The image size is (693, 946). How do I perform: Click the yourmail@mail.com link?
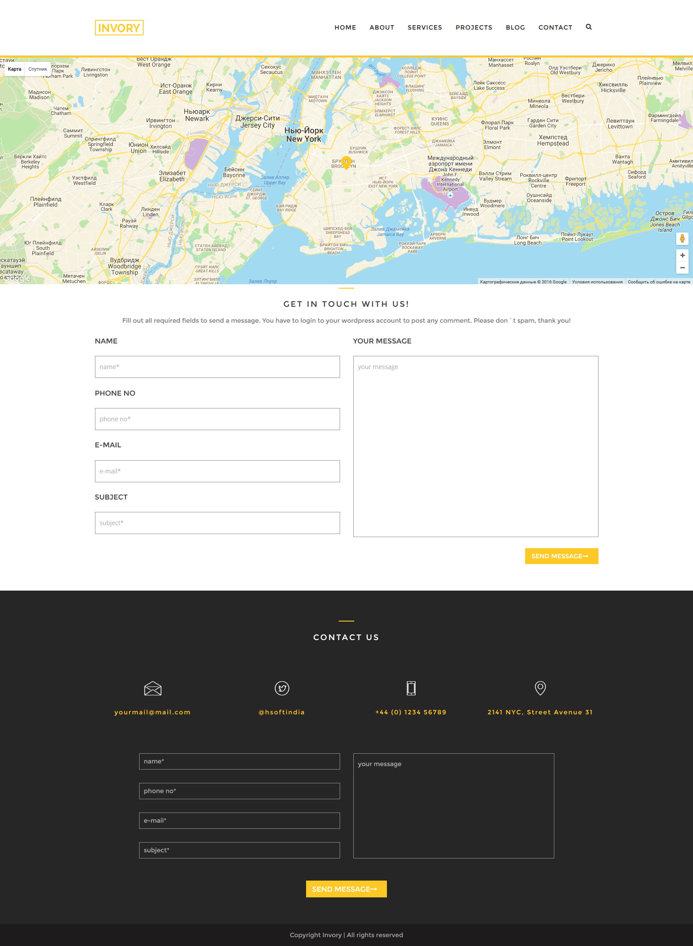[152, 712]
